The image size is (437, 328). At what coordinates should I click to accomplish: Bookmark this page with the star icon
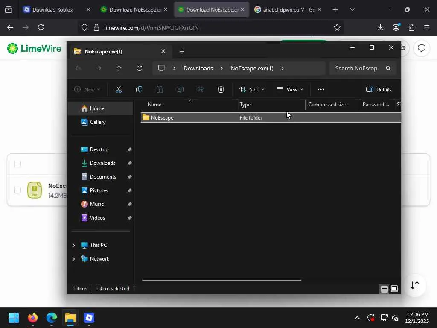click(337, 27)
